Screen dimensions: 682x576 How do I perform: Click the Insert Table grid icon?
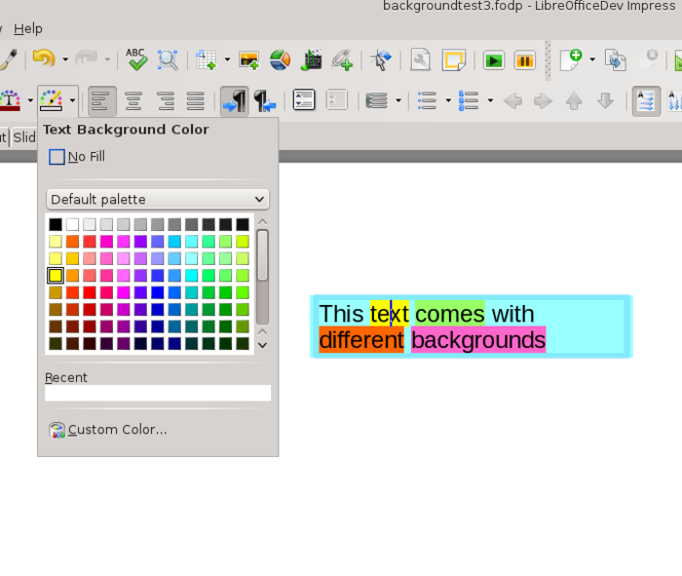coord(206,60)
